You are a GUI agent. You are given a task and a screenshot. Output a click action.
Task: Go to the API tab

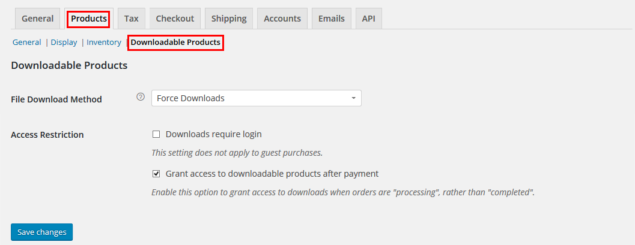tap(368, 19)
